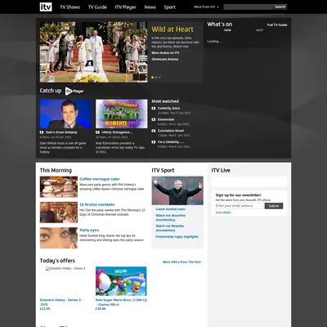Click the ITV logo in header
The height and width of the screenshot is (327, 327).
[46, 7]
